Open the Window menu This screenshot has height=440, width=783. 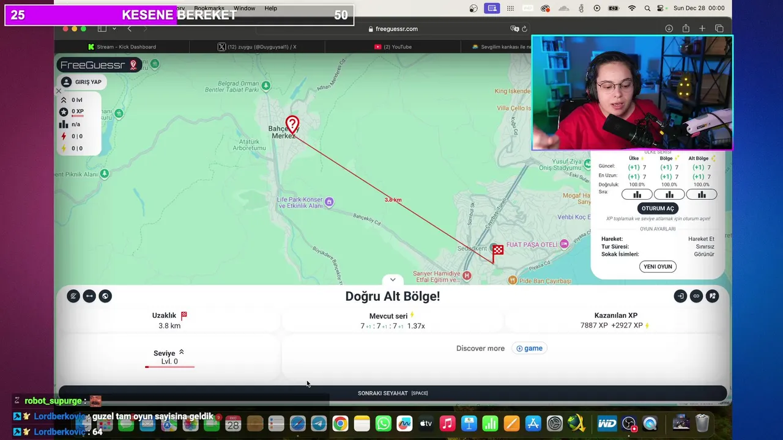[244, 9]
